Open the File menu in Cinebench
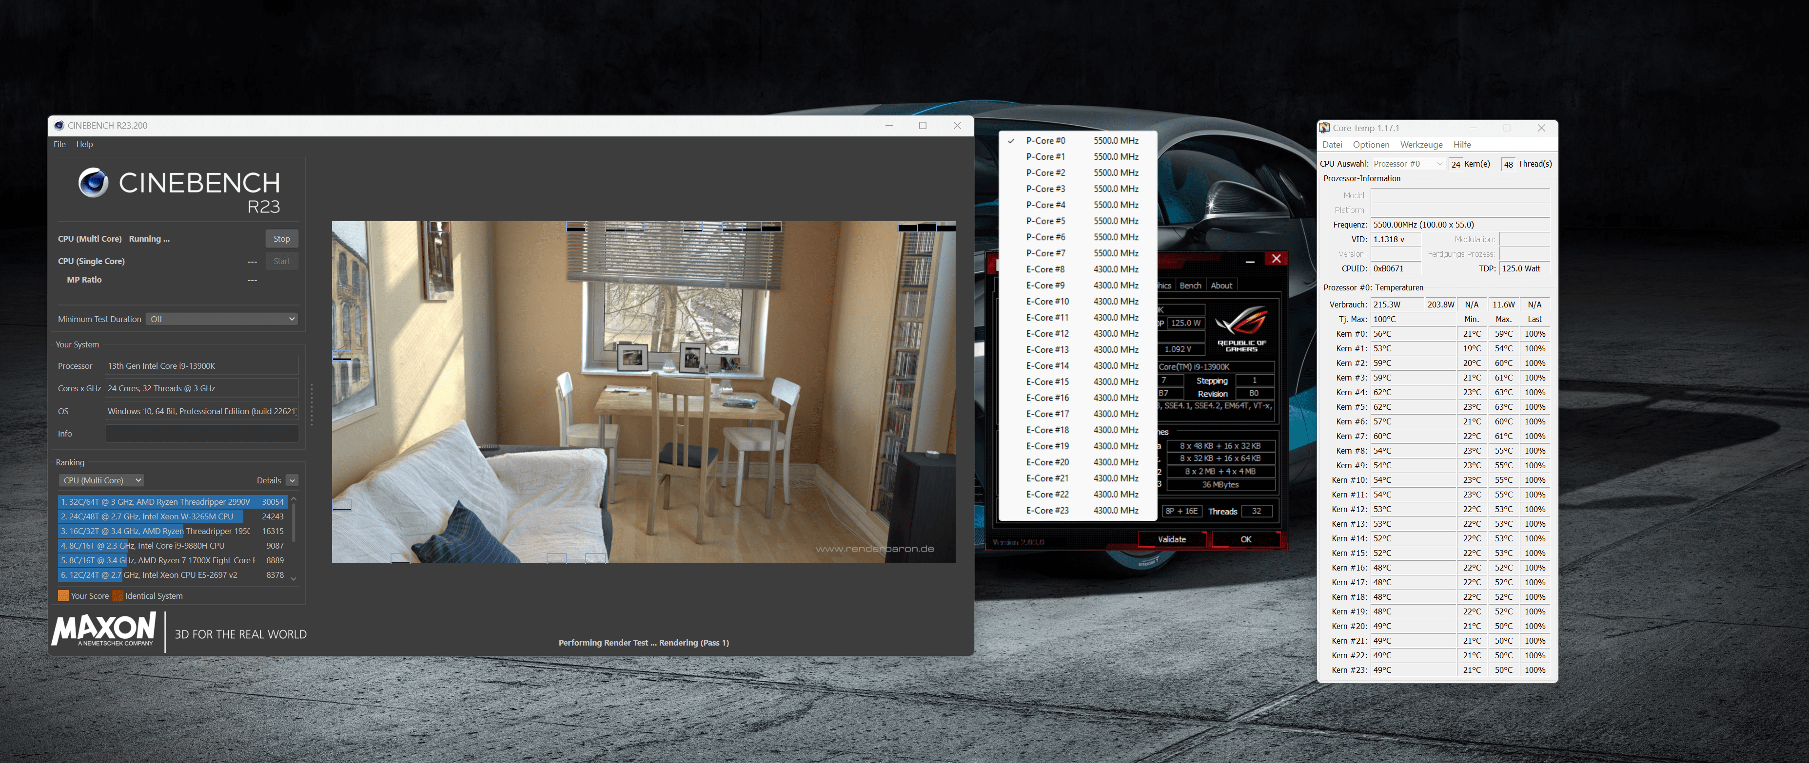This screenshot has height=763, width=1809. (x=59, y=145)
